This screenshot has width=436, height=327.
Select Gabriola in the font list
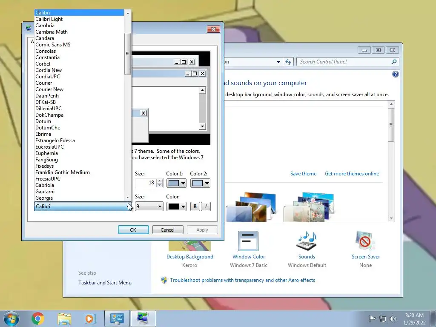tap(79, 185)
